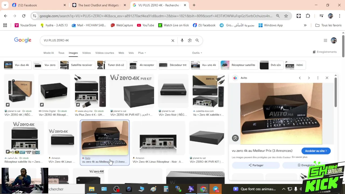
Task: Open the YouzarStore bookmark
Action: pyautogui.click(x=25, y=25)
